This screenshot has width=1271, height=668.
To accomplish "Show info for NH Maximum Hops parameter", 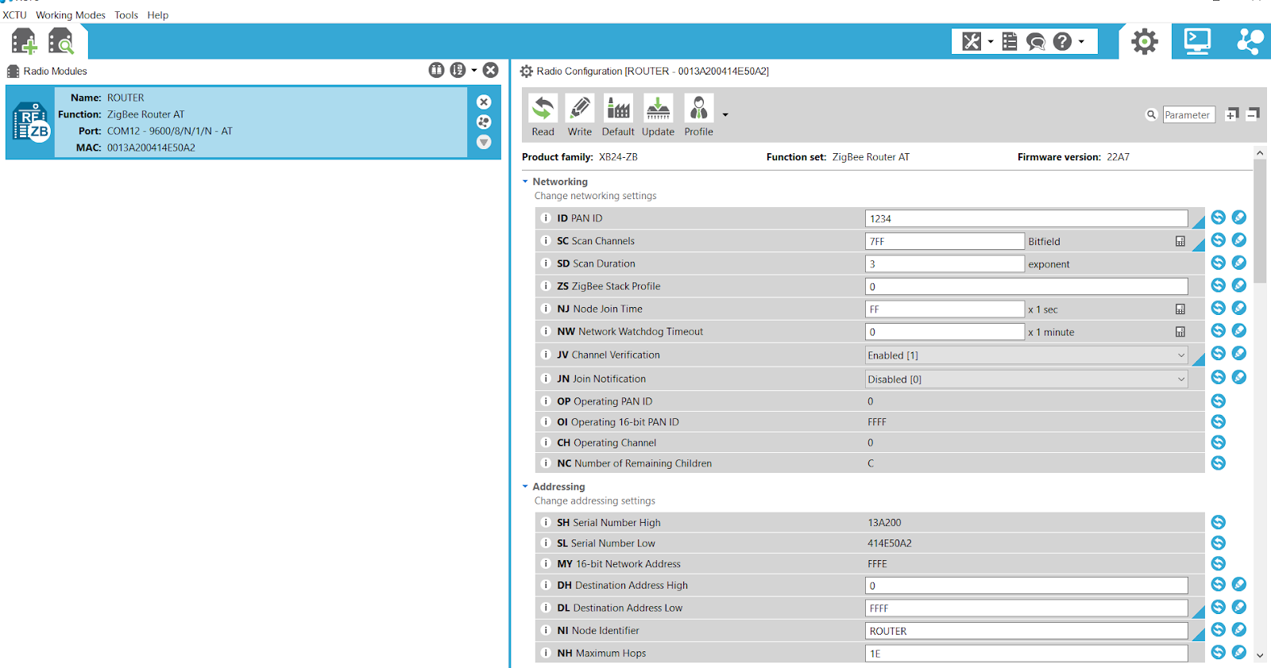I will [x=546, y=653].
